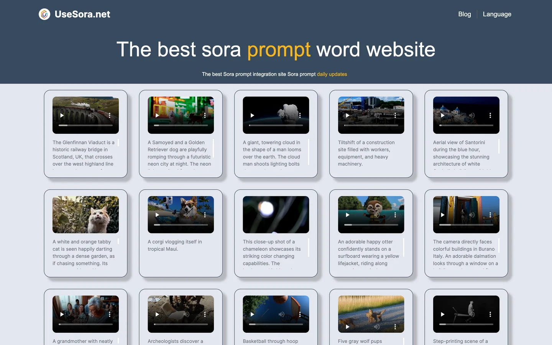The height and width of the screenshot is (345, 552).
Task: Play the grandmother birthday video
Action: [62, 314]
